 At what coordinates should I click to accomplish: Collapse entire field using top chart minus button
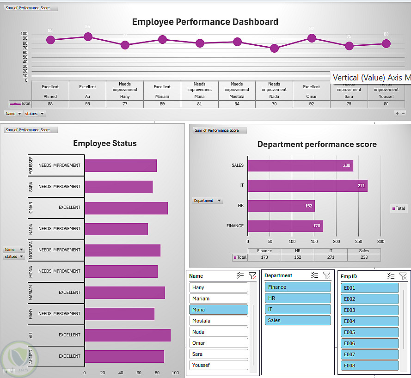(x=404, y=113)
